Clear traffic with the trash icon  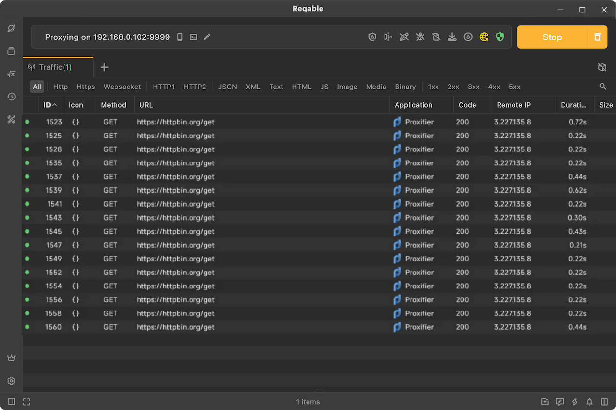pyautogui.click(x=597, y=37)
